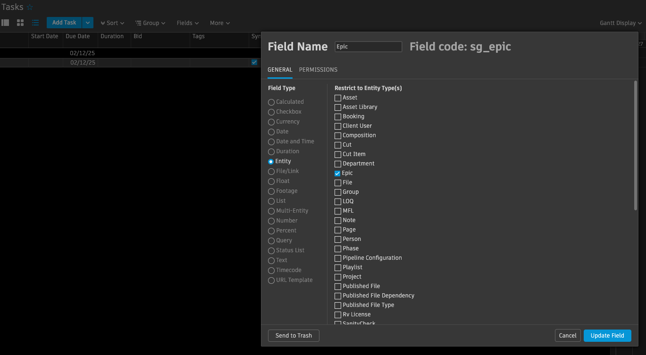This screenshot has width=646, height=355.
Task: Check the Playlist entity type
Action: [x=338, y=267]
